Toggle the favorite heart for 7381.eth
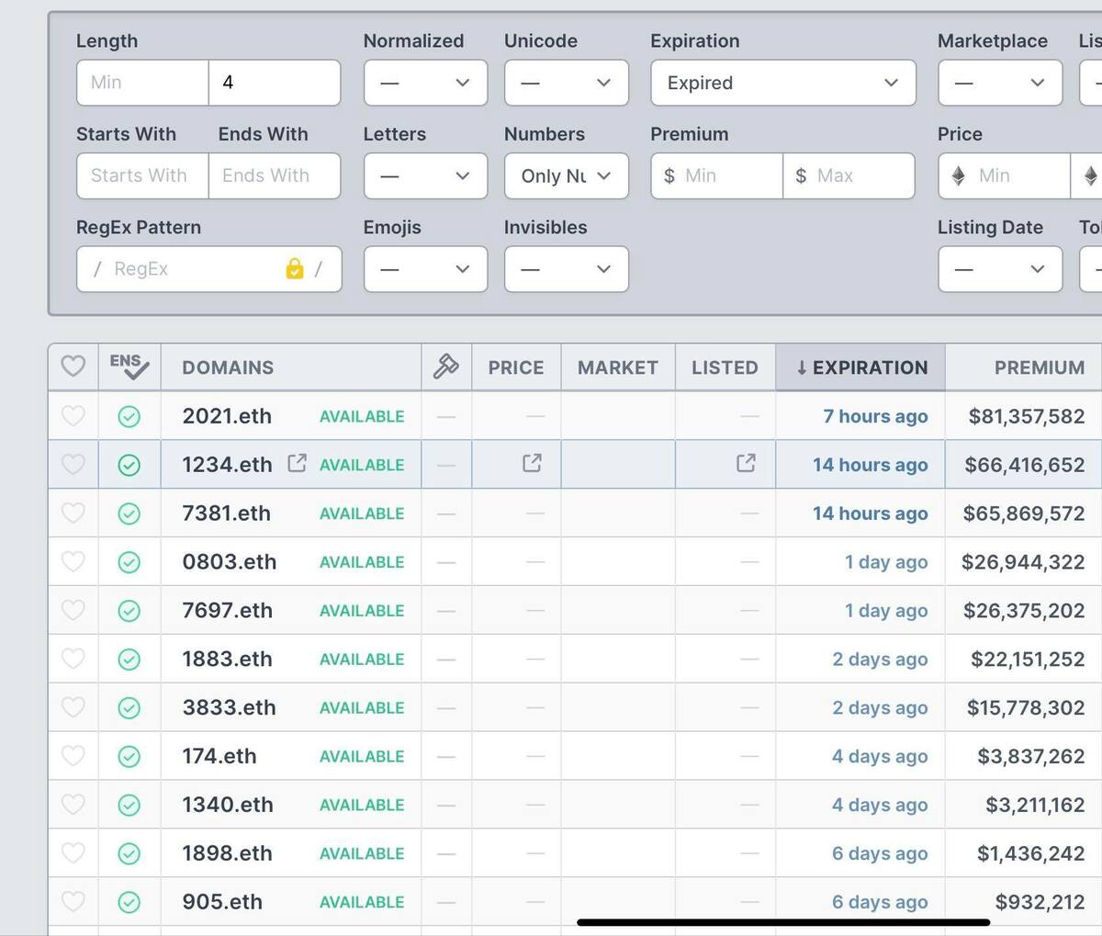The width and height of the screenshot is (1102, 936). (73, 513)
